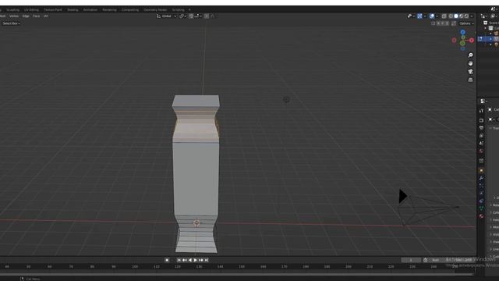Jump to previous keyframe
Viewport: 499px width, 281px height.
click(x=184, y=260)
